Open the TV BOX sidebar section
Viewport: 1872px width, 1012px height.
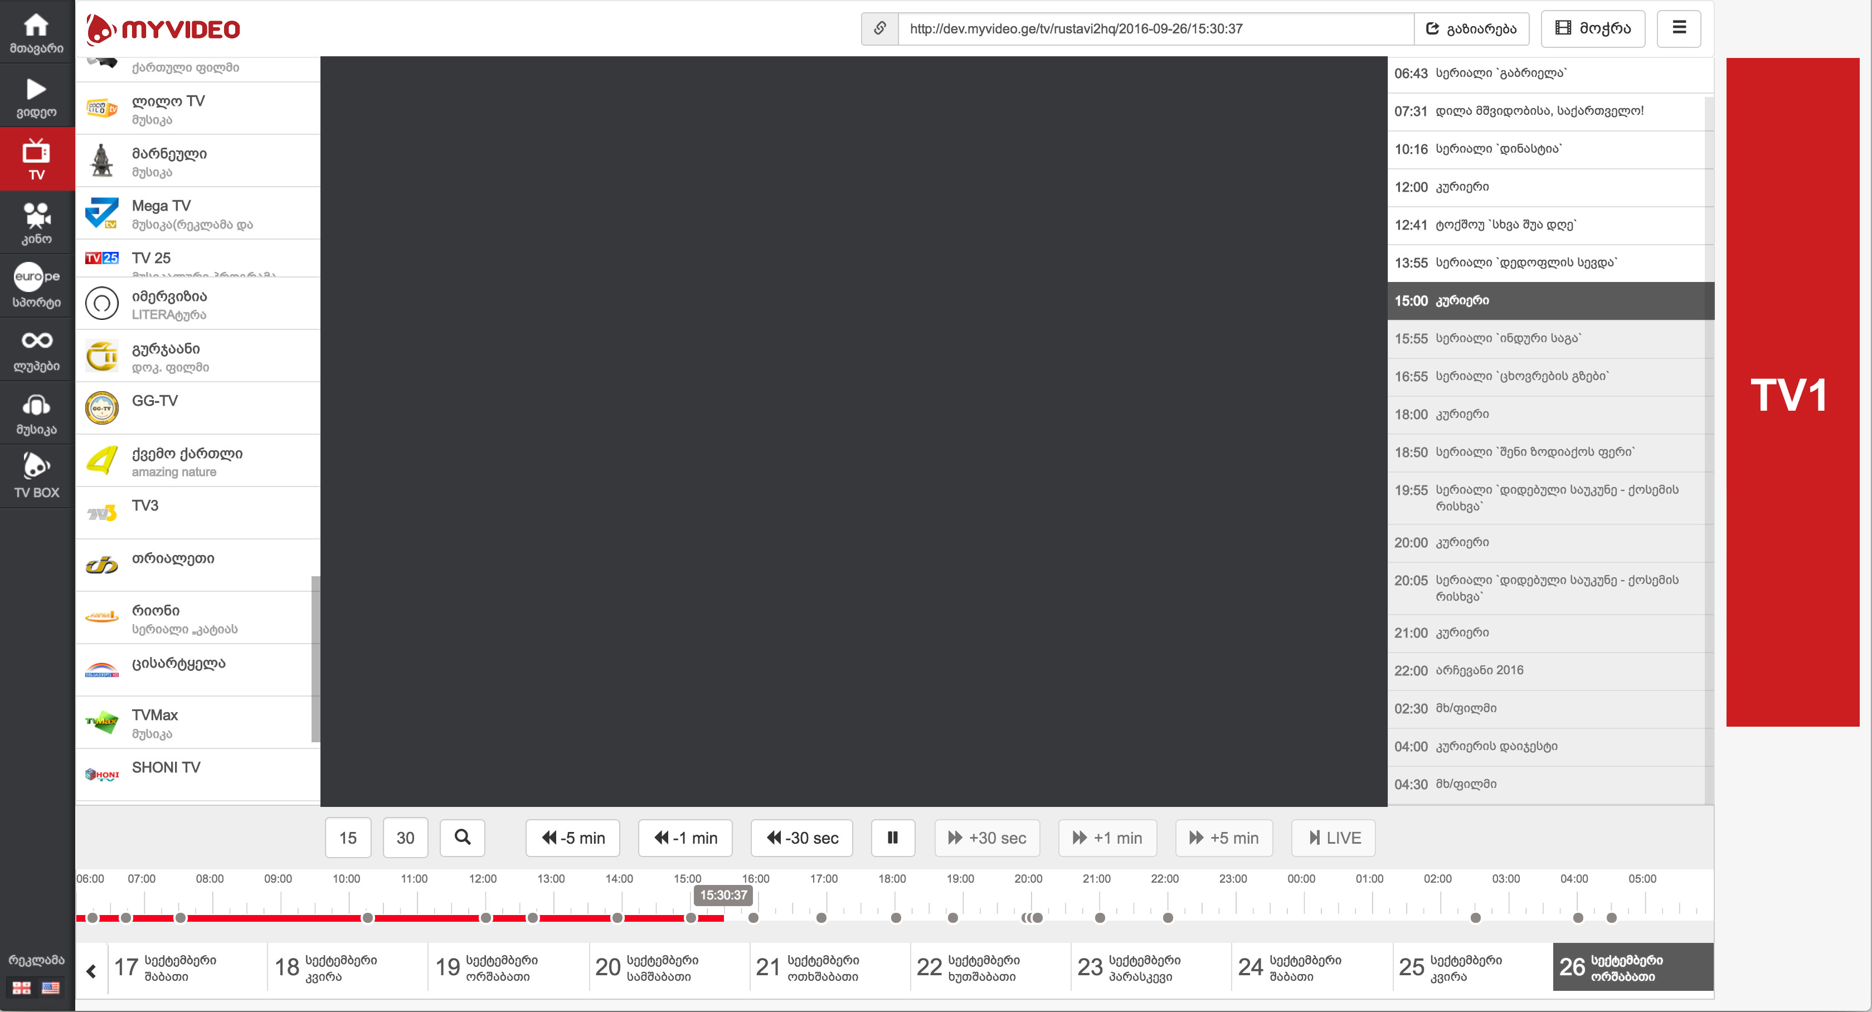[36, 476]
